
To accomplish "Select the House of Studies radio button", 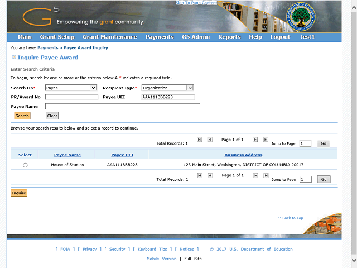I will 25,165.
